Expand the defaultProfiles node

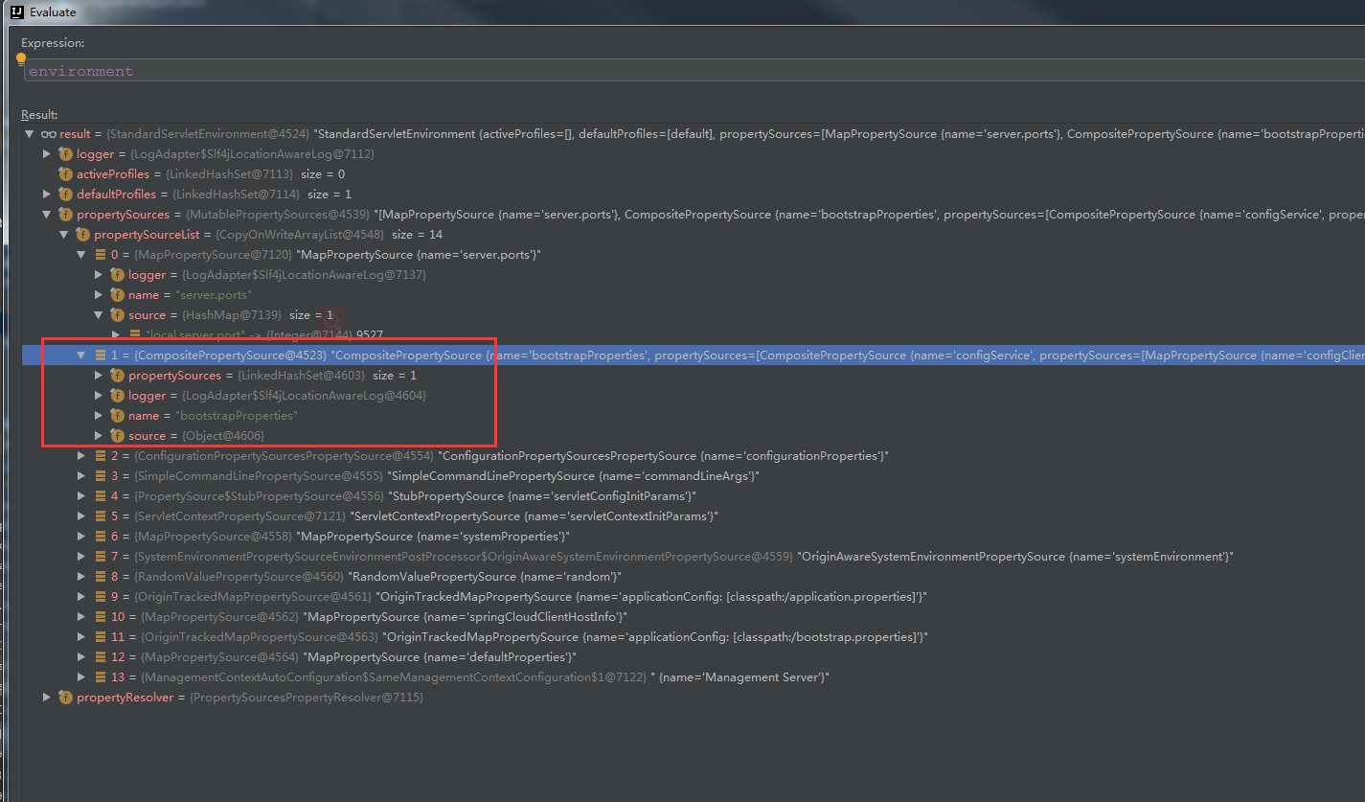point(47,195)
